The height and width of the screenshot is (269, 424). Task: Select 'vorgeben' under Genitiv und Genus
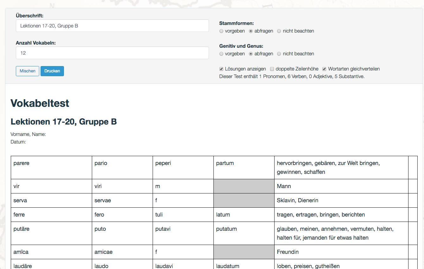pos(221,54)
